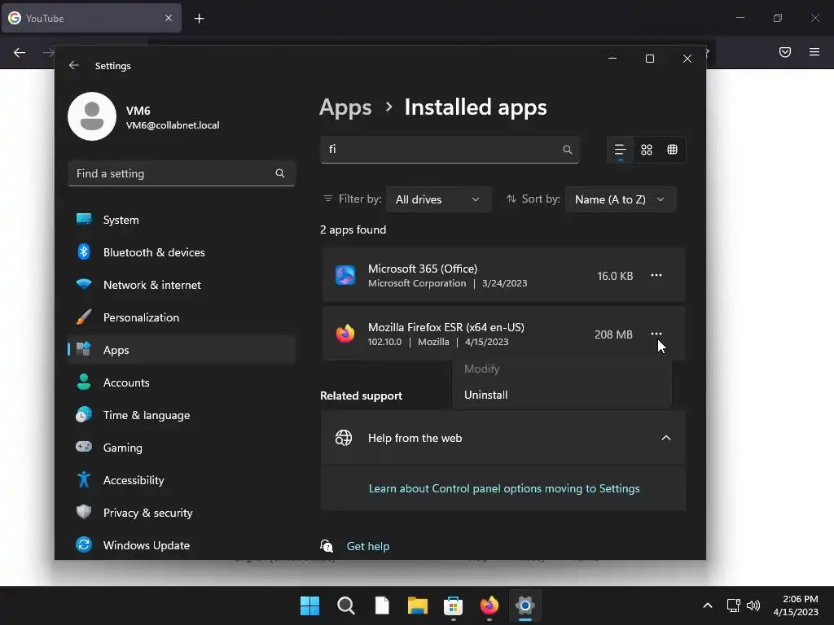Image resolution: width=834 pixels, height=625 pixels.
Task: Switch to table view layout
Action: pyautogui.click(x=672, y=150)
